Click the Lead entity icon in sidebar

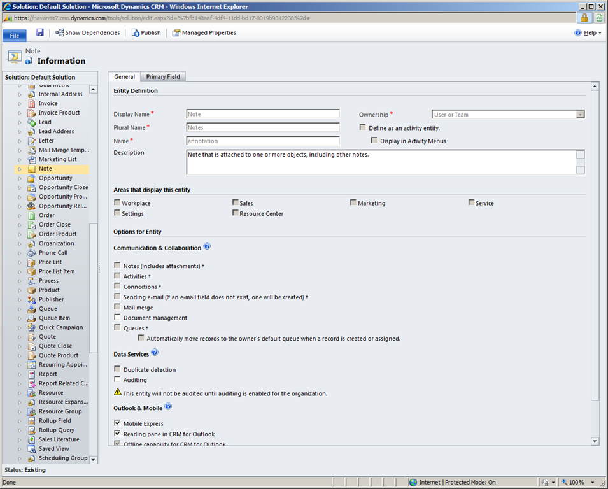31,122
